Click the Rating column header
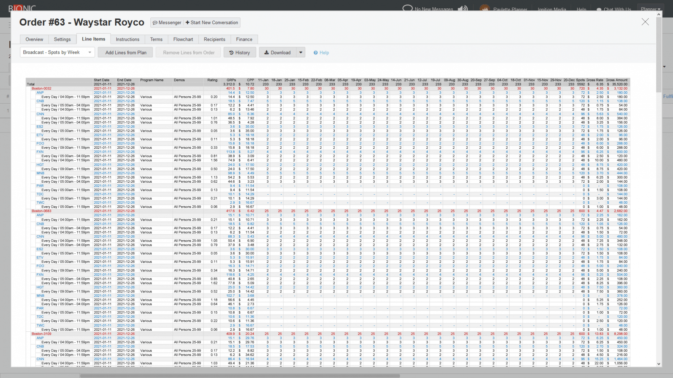Viewport: 673px width, 378px height. [213, 80]
